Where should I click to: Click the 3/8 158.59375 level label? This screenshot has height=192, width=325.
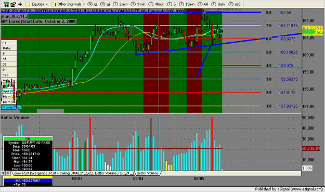point(282,79)
